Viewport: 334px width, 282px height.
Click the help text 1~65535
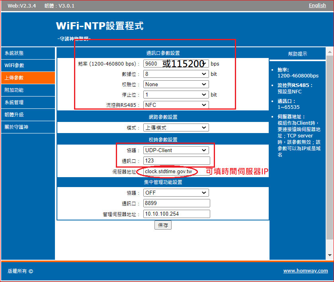click(288, 107)
